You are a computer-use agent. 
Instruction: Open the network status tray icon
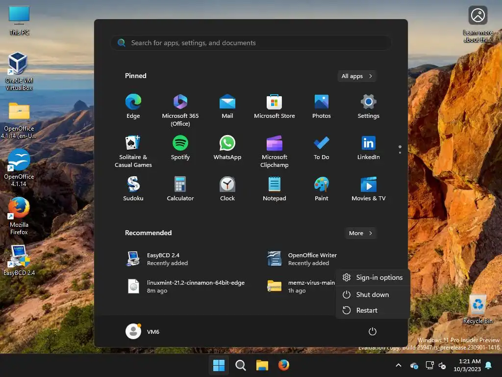429,365
